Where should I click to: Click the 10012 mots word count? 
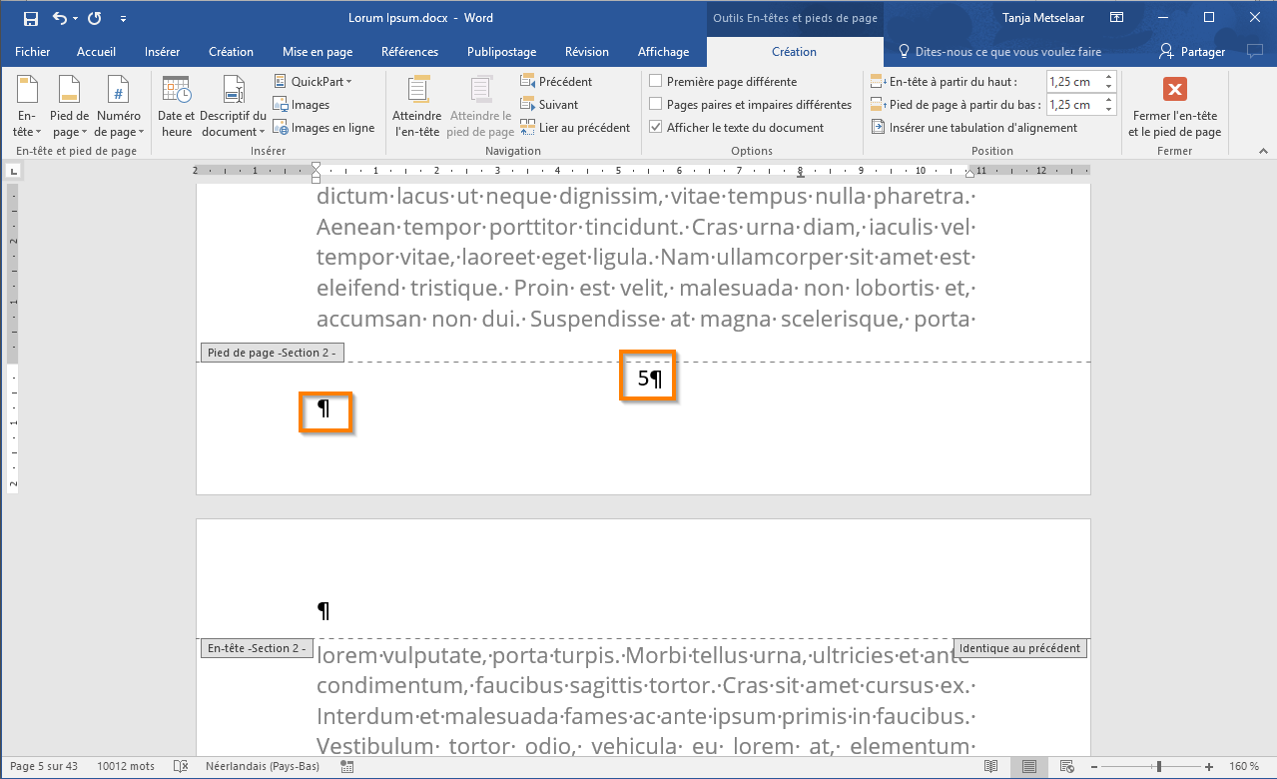(x=126, y=766)
